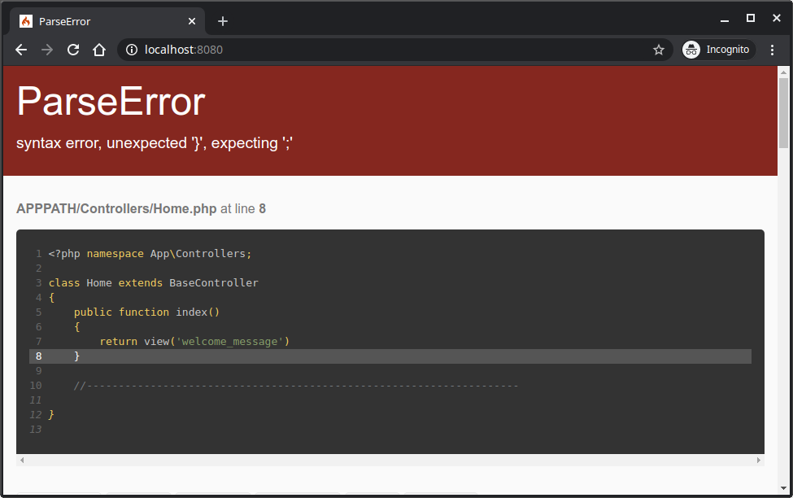
Task: Open the browser home page icon
Action: click(x=98, y=50)
